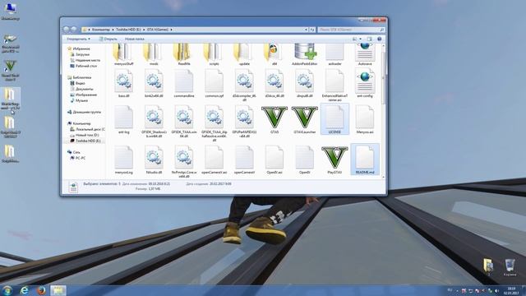Viewport: 526px width, 296px height.
Task: Select the GPUPerfAPIDX11-x64.dll file
Action: [244, 122]
